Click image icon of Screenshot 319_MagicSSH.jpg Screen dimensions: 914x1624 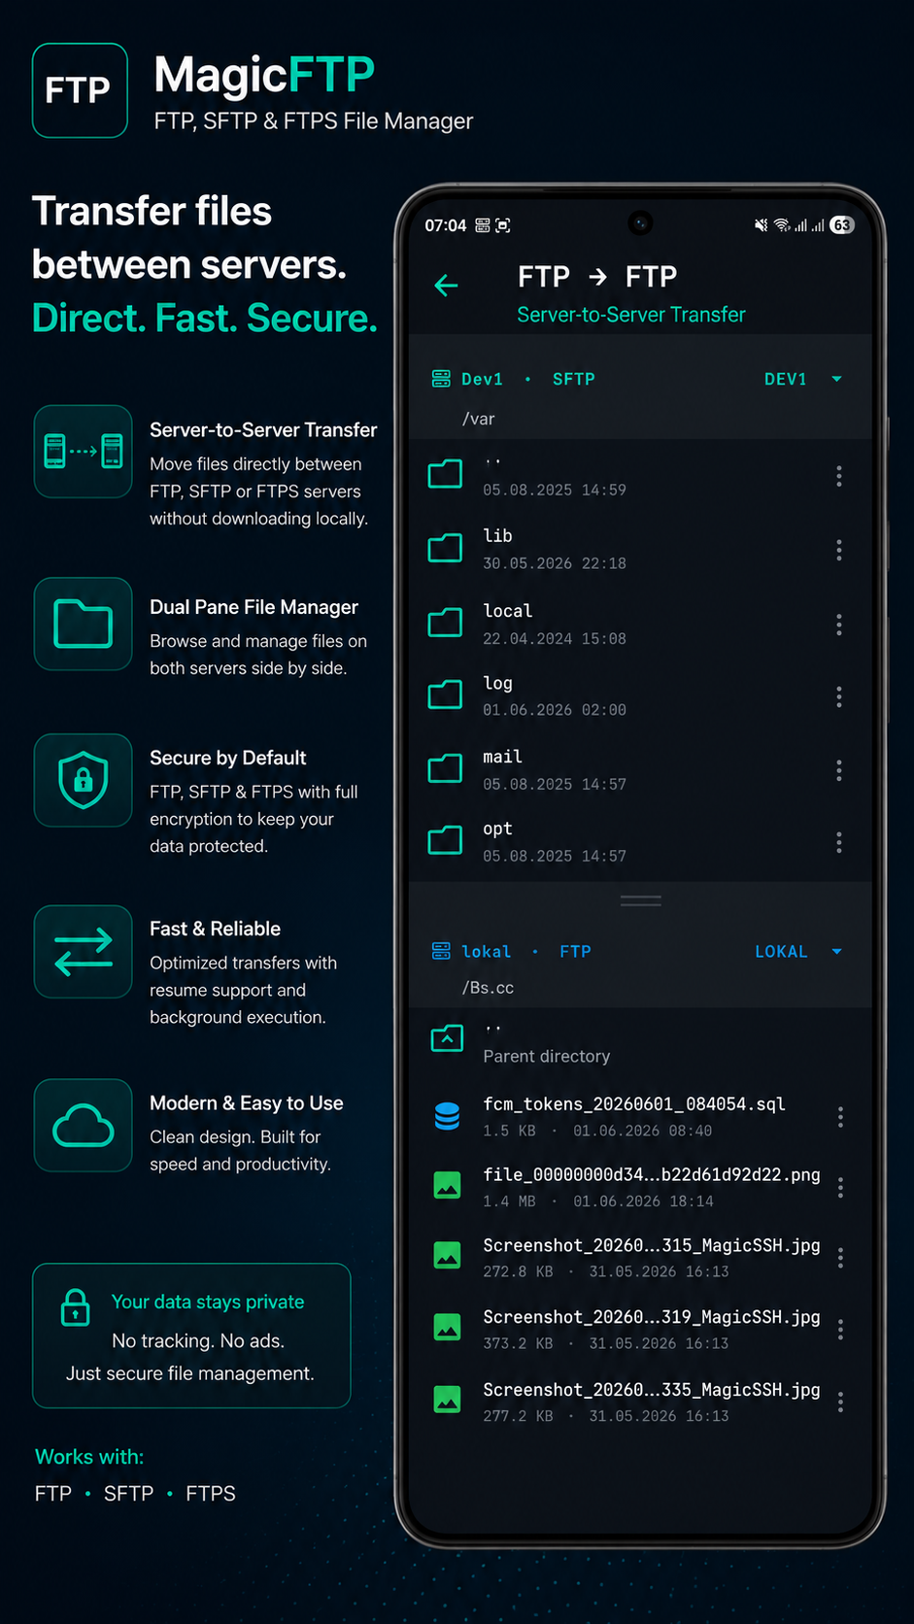click(447, 1327)
